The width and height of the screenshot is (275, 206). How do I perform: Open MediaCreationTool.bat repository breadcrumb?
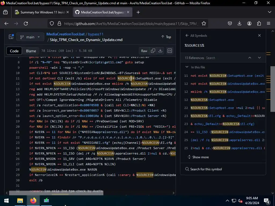66,34
